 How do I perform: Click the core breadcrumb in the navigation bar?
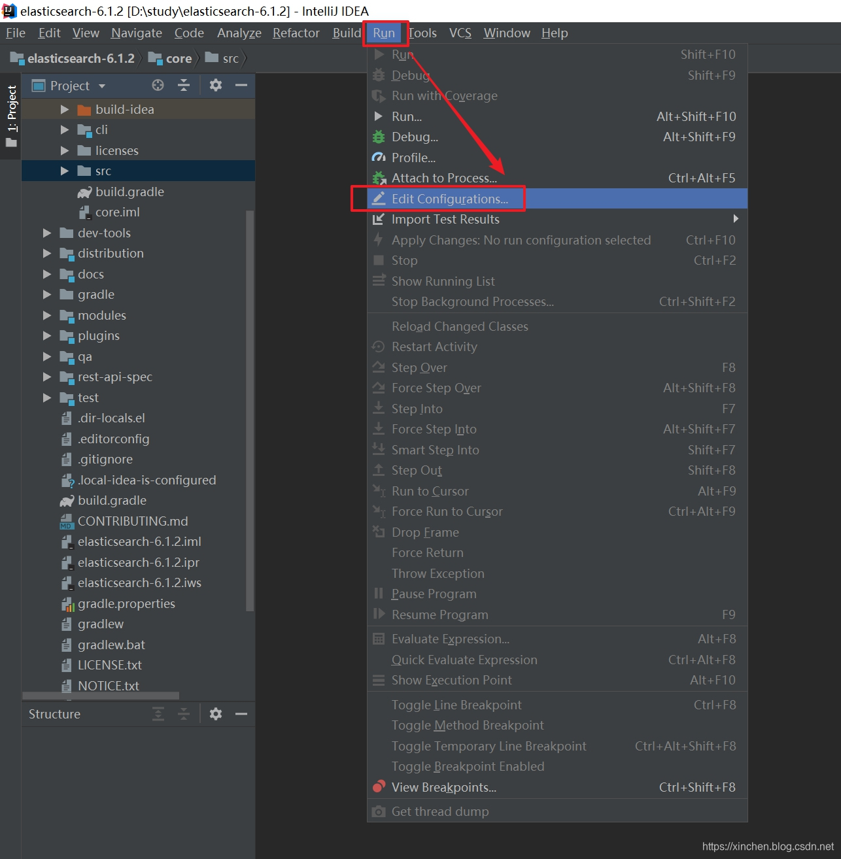click(x=170, y=58)
